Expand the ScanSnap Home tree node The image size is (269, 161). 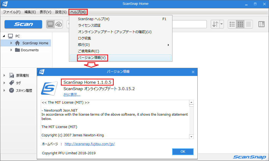click(x=11, y=43)
